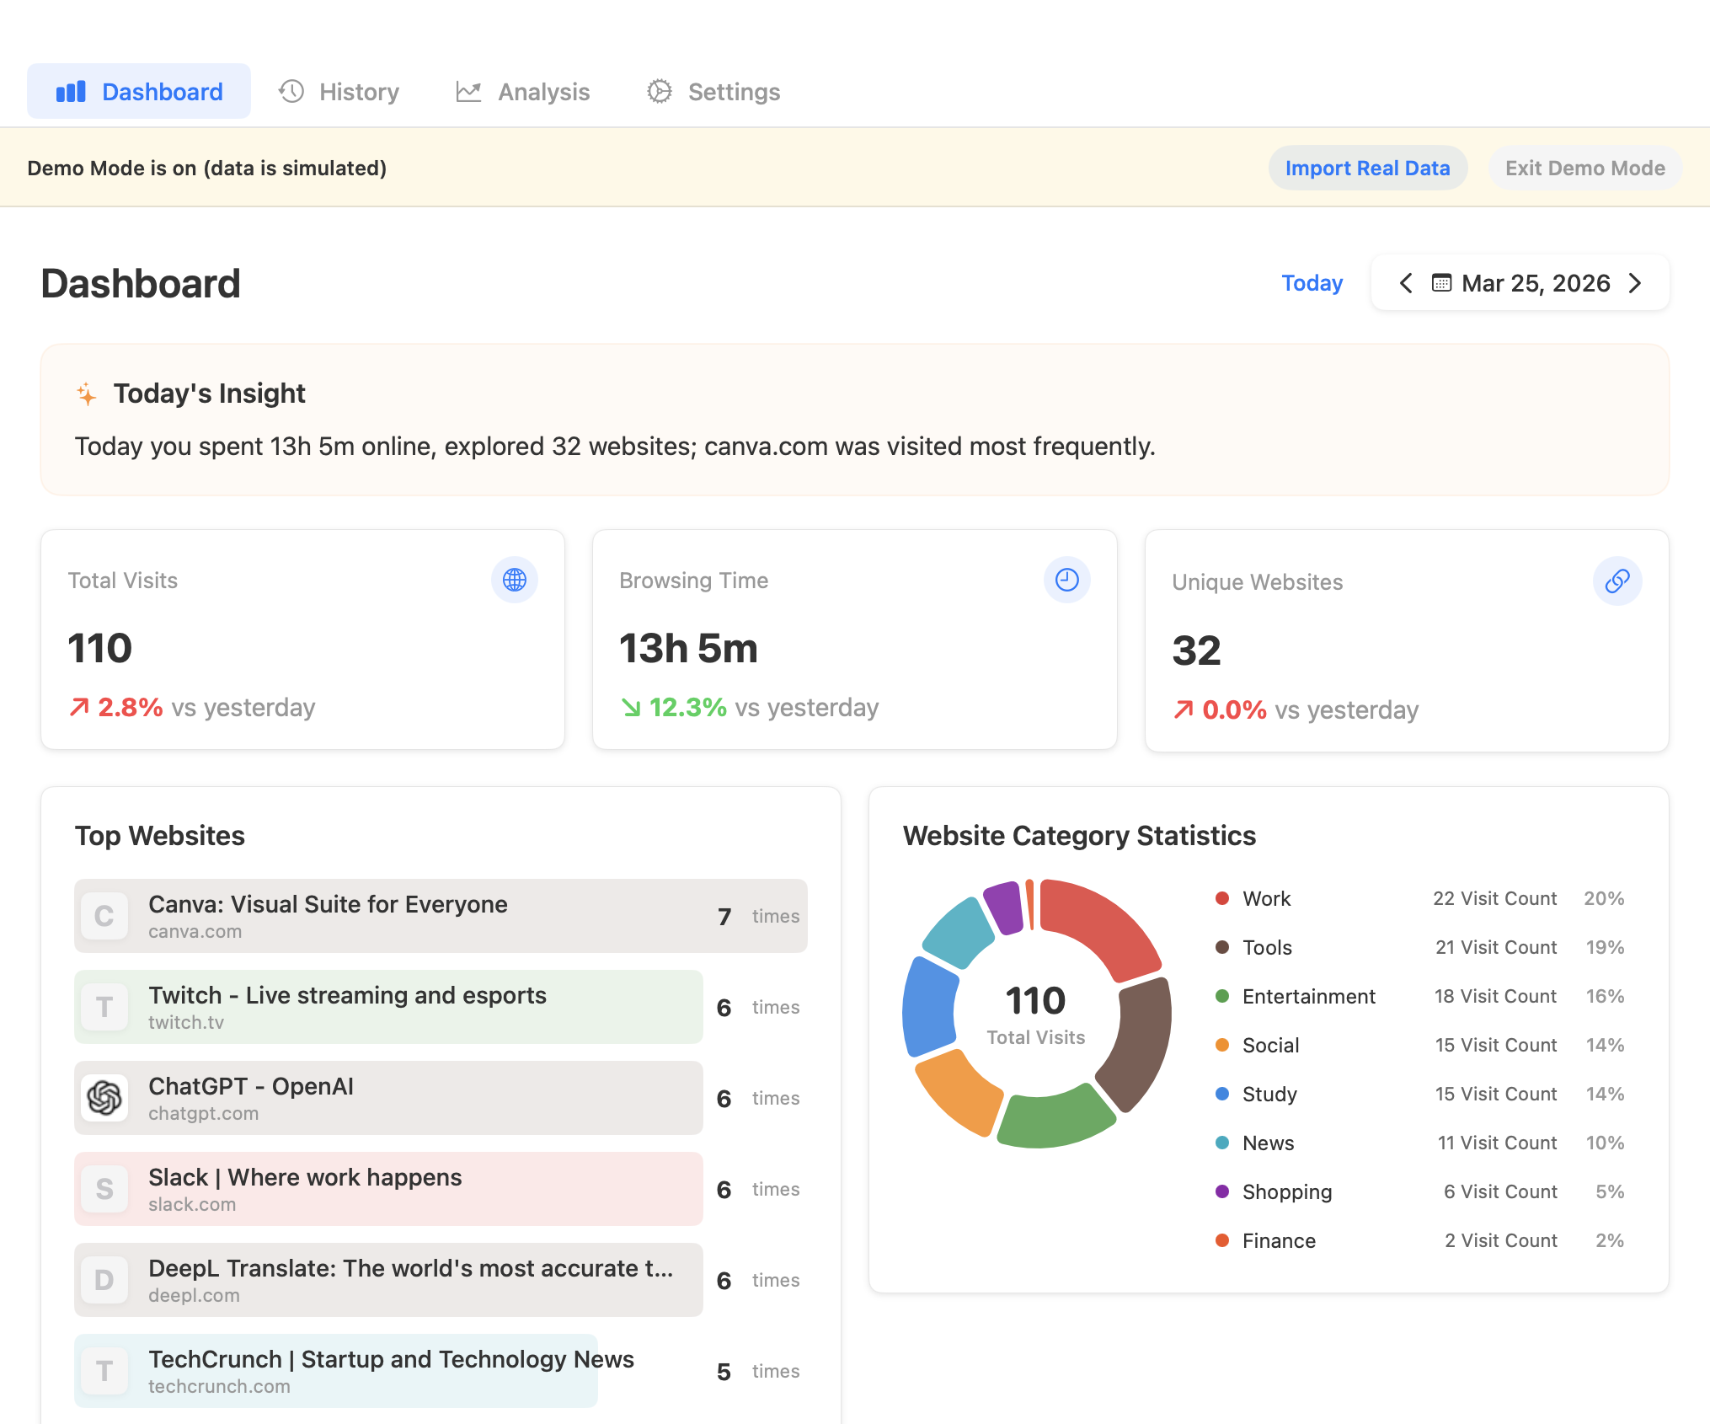Open Canva: Visual Suite for Everyone row
Screen dimensions: 1710x1424
coord(441,916)
